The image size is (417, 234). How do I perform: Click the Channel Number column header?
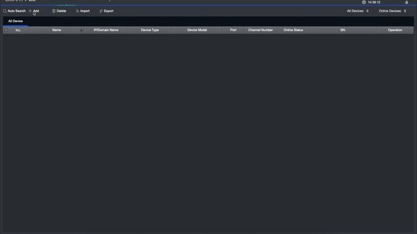[x=261, y=30]
